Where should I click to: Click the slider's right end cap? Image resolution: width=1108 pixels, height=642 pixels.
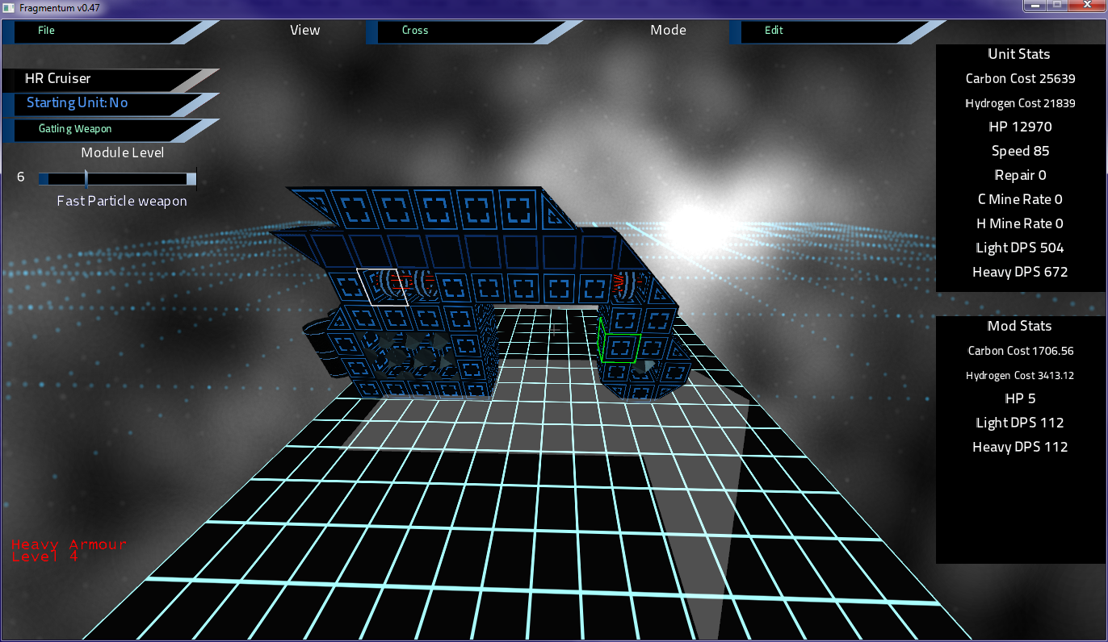click(x=191, y=179)
